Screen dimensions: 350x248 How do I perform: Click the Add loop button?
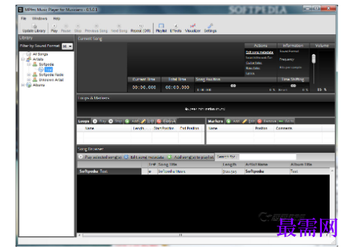coord(132,121)
